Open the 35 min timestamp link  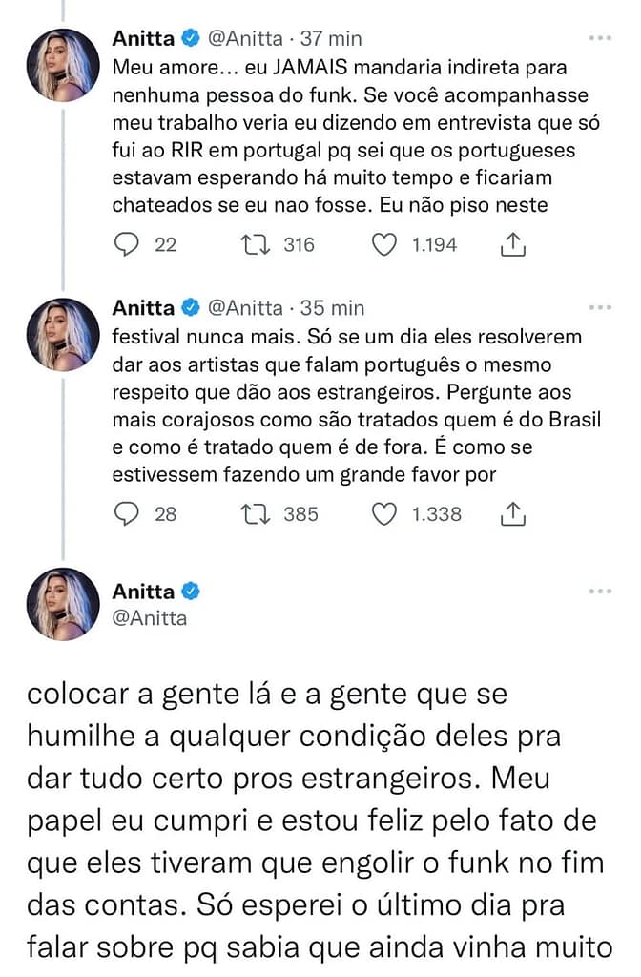332,308
